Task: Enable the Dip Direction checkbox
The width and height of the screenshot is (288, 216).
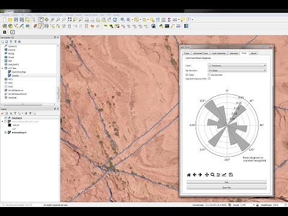Action: tap(209, 75)
